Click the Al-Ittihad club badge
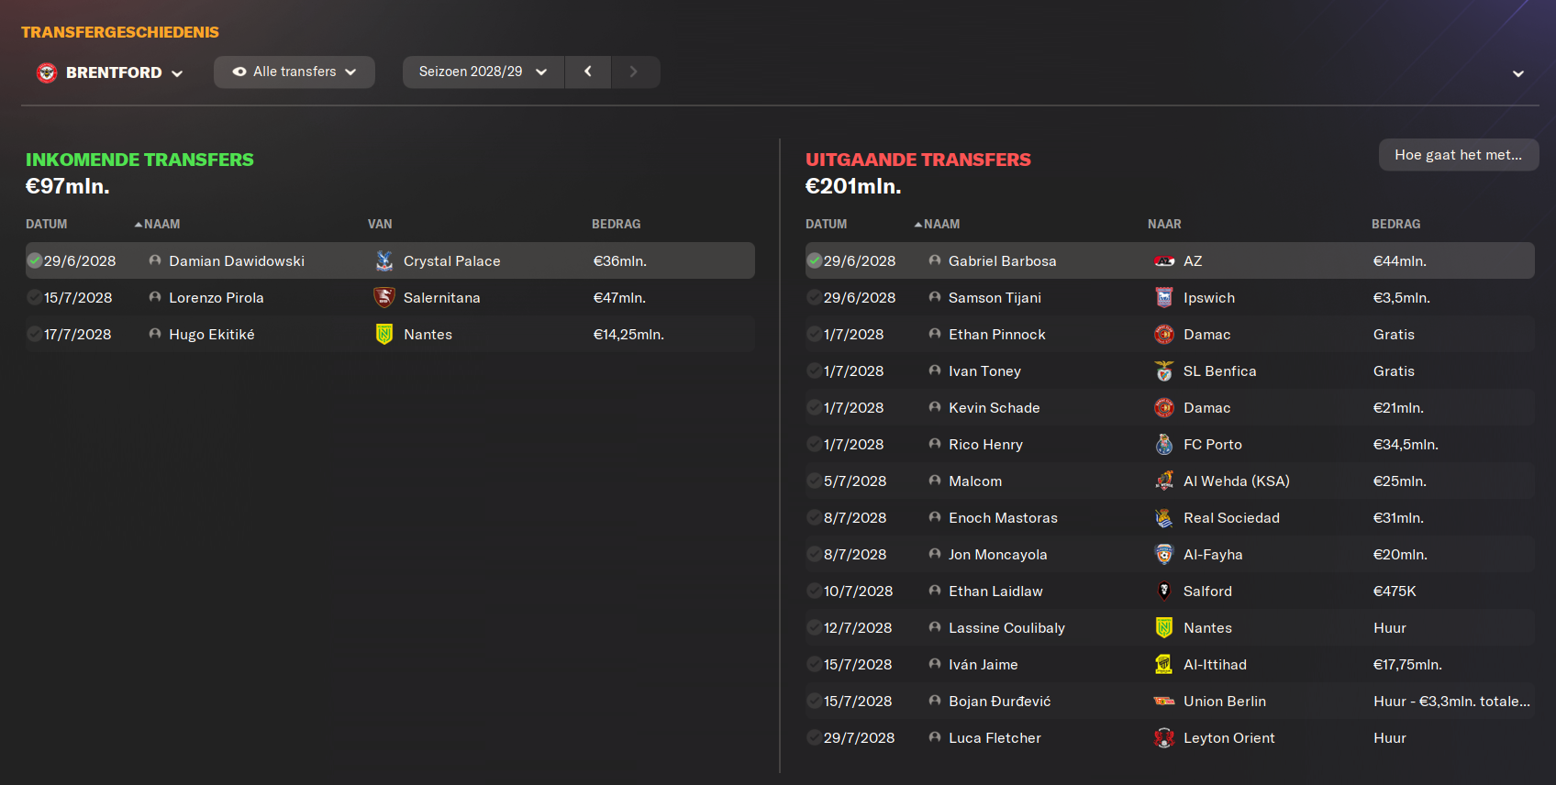Viewport: 1556px width, 785px height. [1164, 665]
